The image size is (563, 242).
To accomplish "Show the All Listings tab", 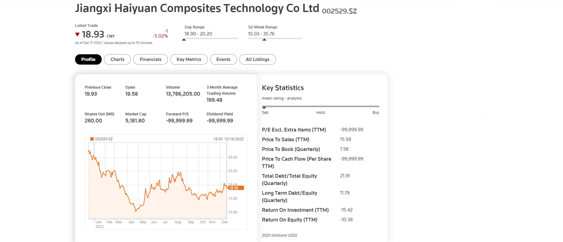I will click(x=257, y=59).
